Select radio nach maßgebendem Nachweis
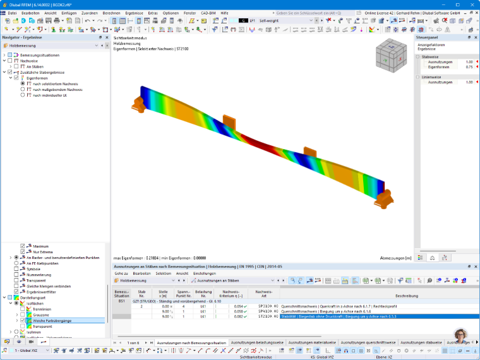The height and width of the screenshot is (360, 480). pos(23,90)
